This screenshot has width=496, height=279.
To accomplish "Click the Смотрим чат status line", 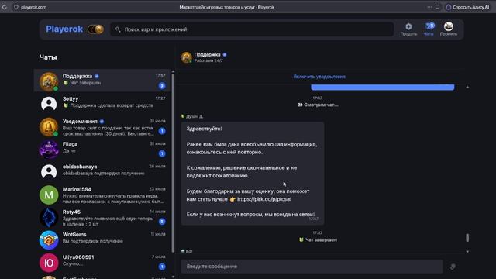I will [318, 105].
